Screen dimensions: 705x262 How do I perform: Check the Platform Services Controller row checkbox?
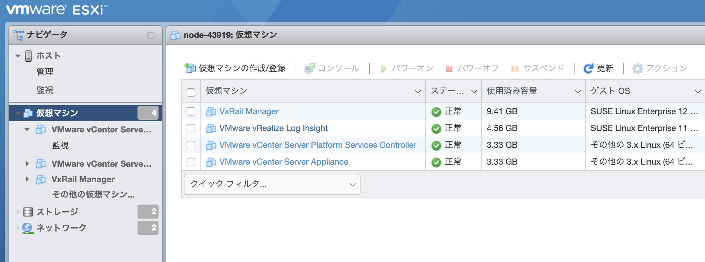191,145
